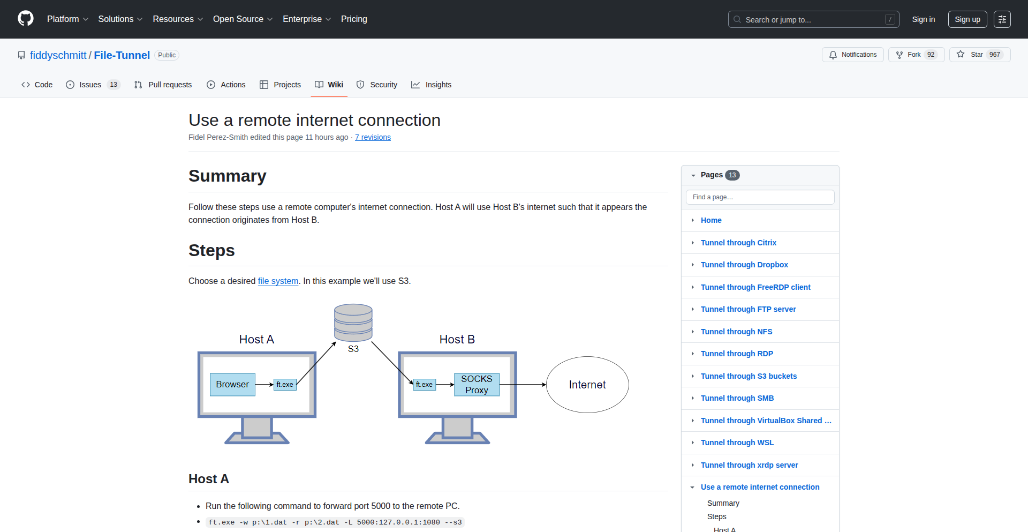Click the Find a page search field
This screenshot has height=532, width=1028.
pos(760,197)
